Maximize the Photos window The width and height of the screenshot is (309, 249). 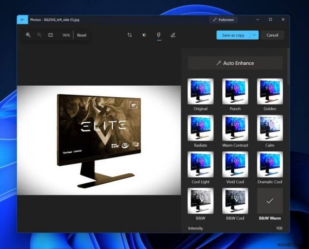(270, 19)
